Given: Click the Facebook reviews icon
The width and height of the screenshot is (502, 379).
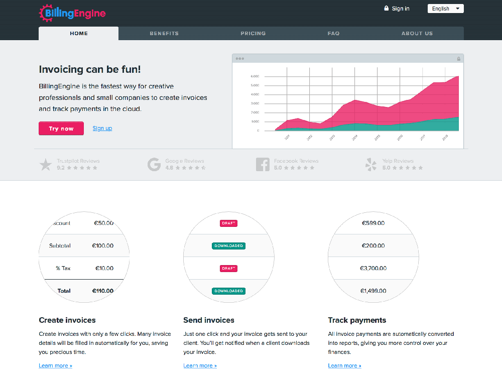Looking at the screenshot, I should (x=263, y=165).
